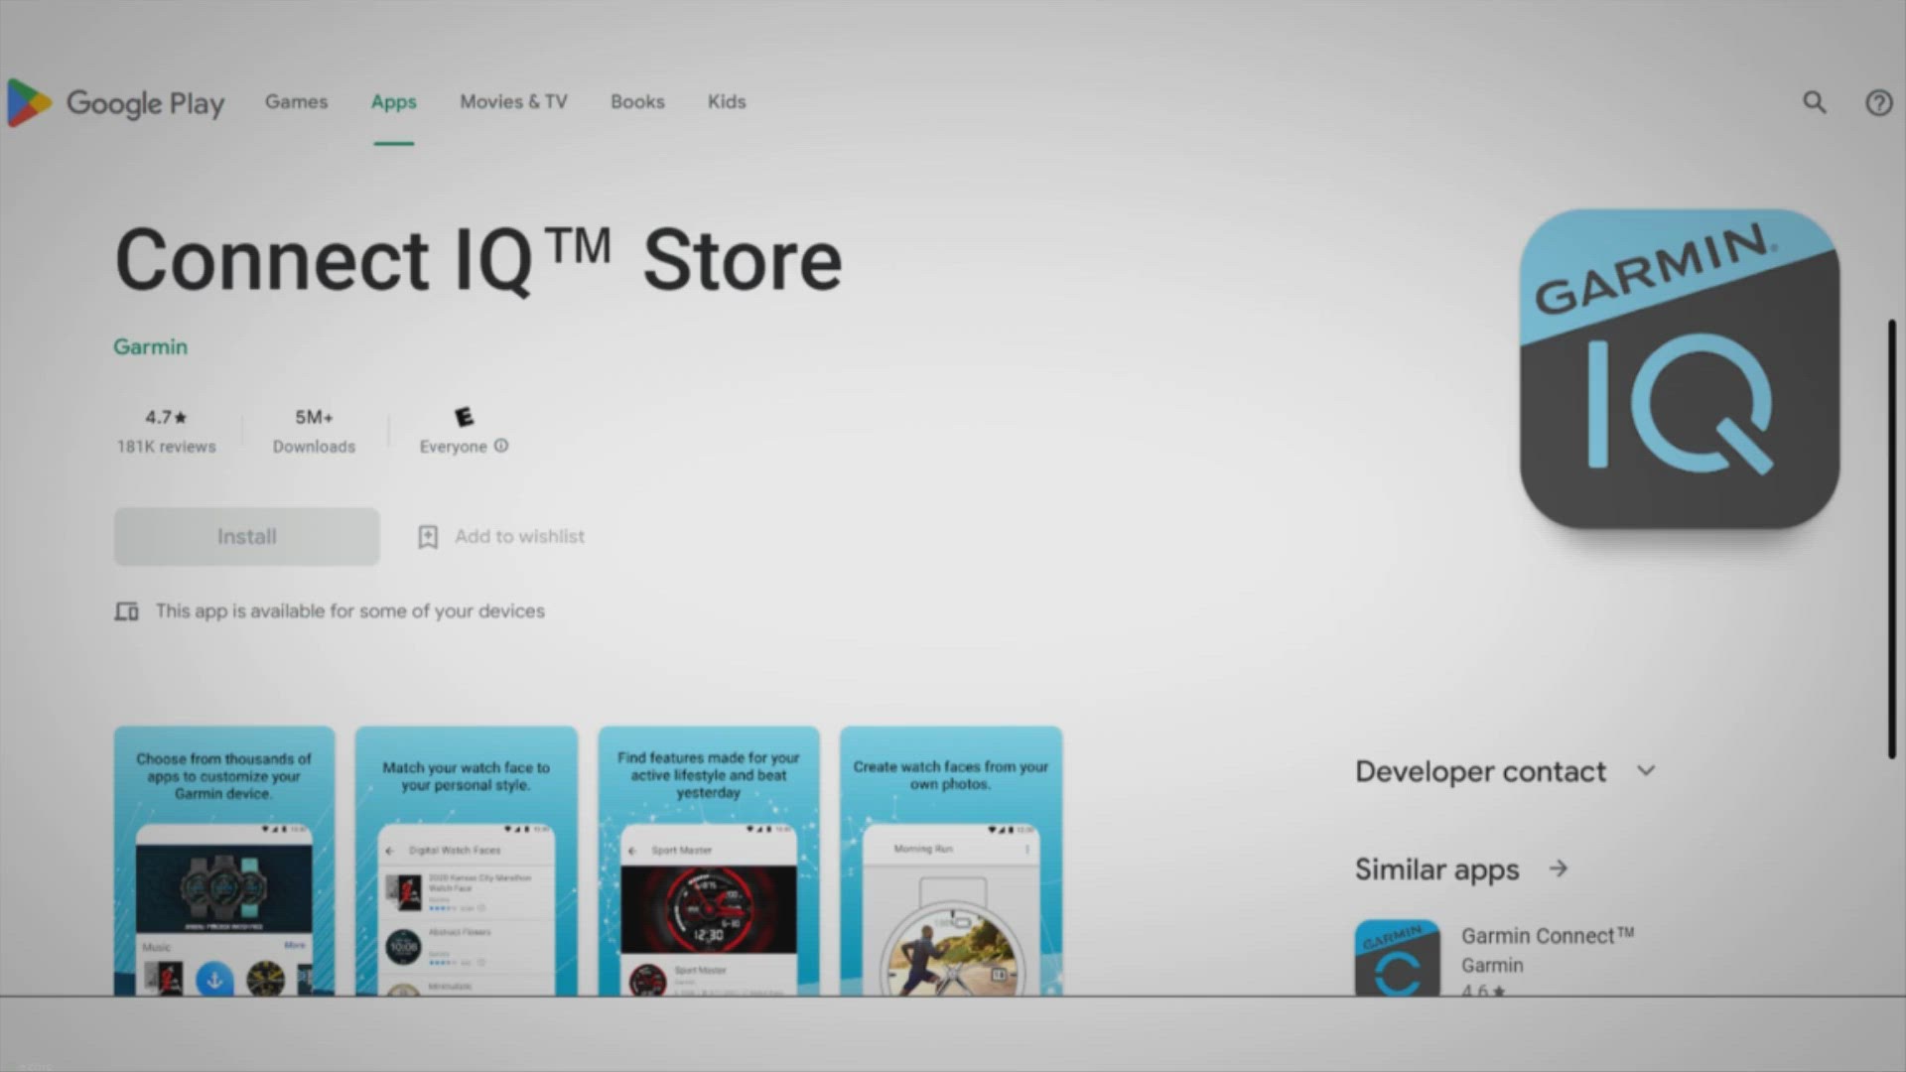This screenshot has height=1072, width=1906.
Task: Click the Add to wishlist bookmark icon
Action: [428, 537]
